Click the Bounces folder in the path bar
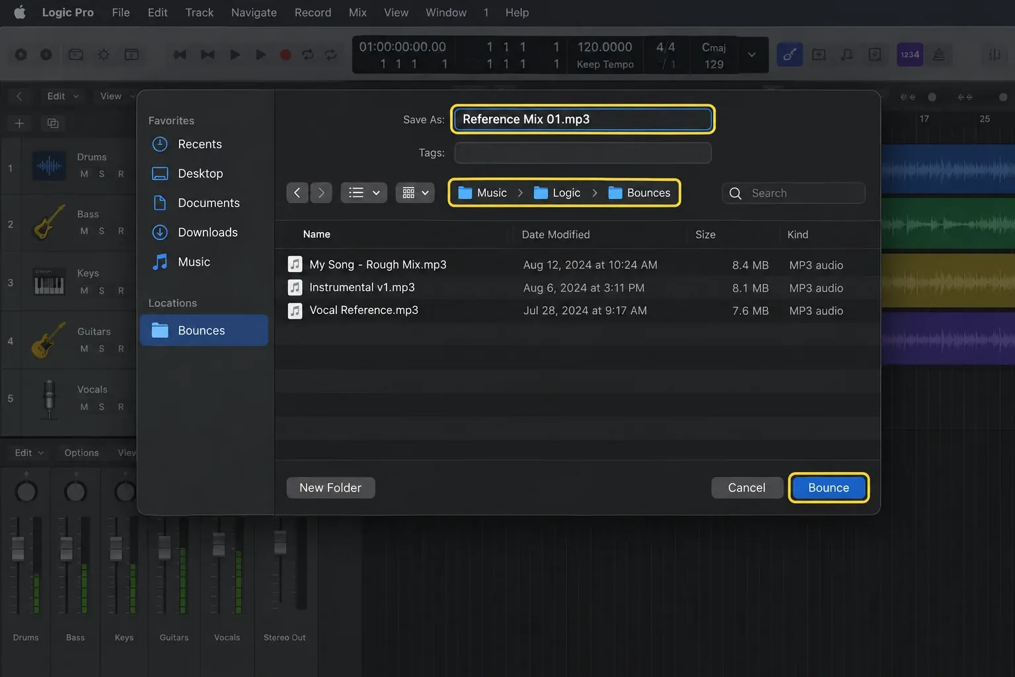The image size is (1015, 677). click(x=639, y=193)
